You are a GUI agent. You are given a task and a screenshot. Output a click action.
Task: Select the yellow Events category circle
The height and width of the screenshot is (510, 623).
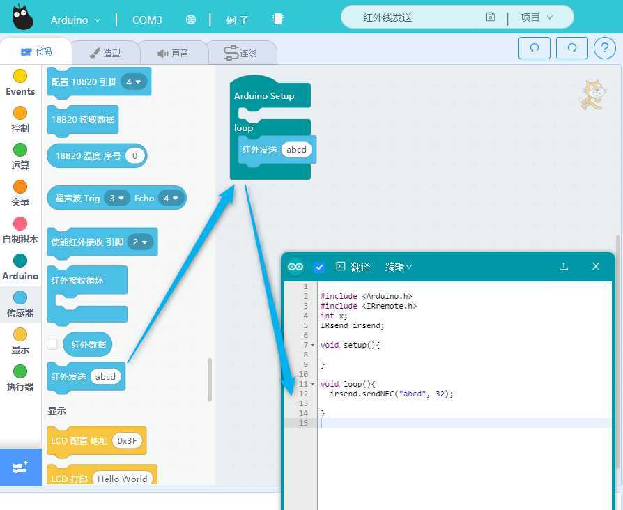tap(20, 76)
